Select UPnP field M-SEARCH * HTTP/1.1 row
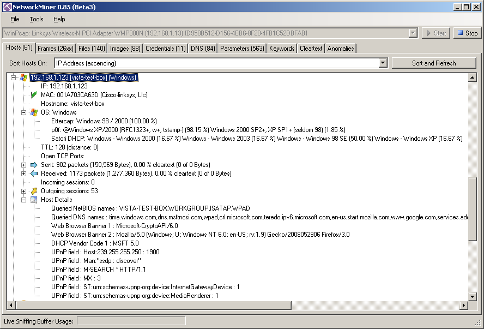Screen dimensions: 484x329 99,270
